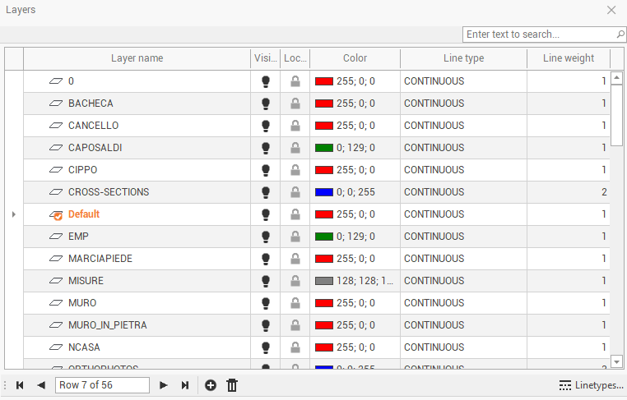The width and height of the screenshot is (627, 400).
Task: Hide the MURO layer via bulb
Action: [x=266, y=303]
